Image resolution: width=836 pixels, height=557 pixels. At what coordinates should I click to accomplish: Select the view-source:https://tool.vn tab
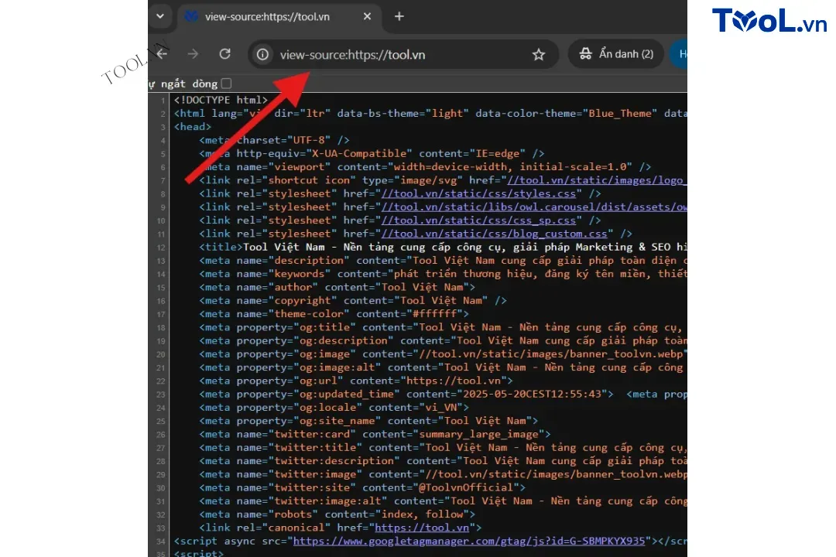coord(278,16)
